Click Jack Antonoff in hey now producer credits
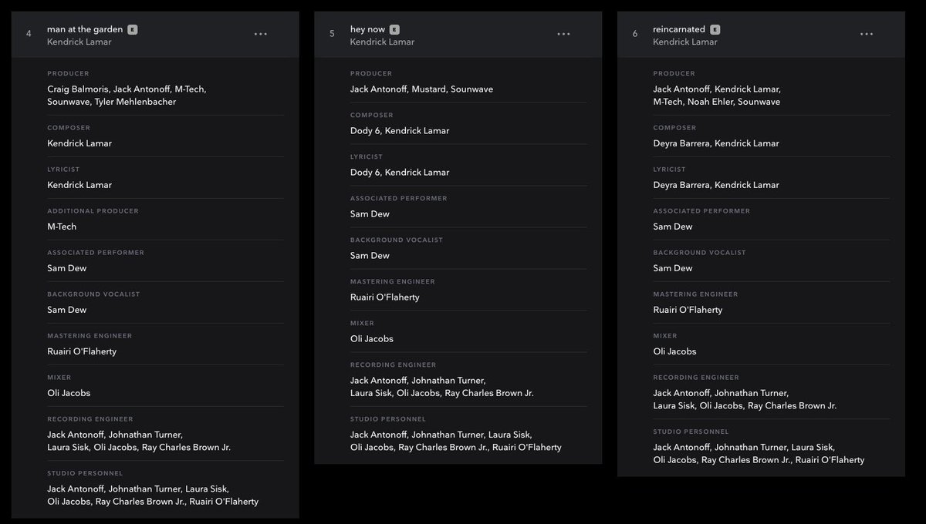This screenshot has height=524, width=926. point(378,89)
